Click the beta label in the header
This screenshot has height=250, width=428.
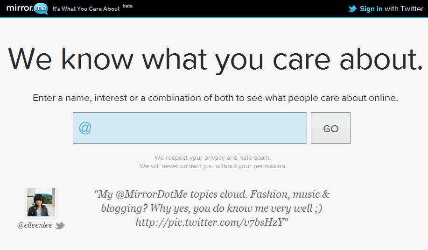tap(127, 6)
